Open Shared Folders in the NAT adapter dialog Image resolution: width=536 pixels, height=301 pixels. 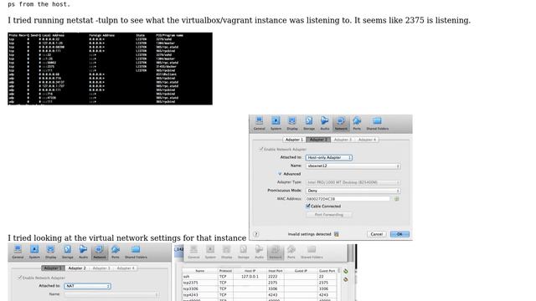136,252
